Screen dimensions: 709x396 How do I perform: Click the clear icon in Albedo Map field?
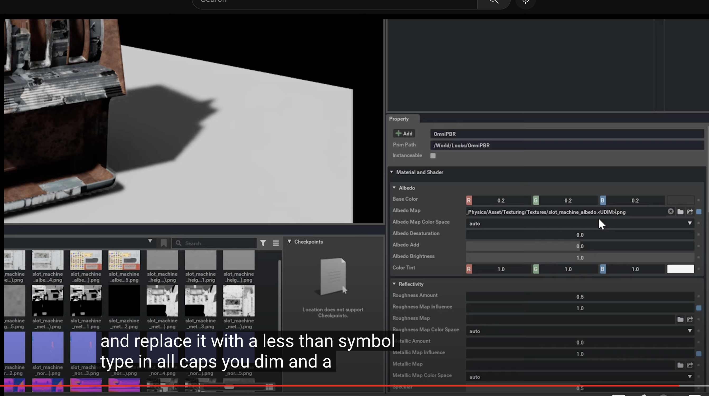pos(670,211)
